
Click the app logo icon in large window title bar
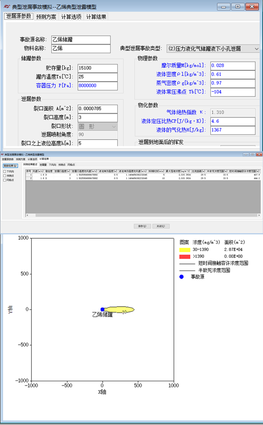click(7, 7)
